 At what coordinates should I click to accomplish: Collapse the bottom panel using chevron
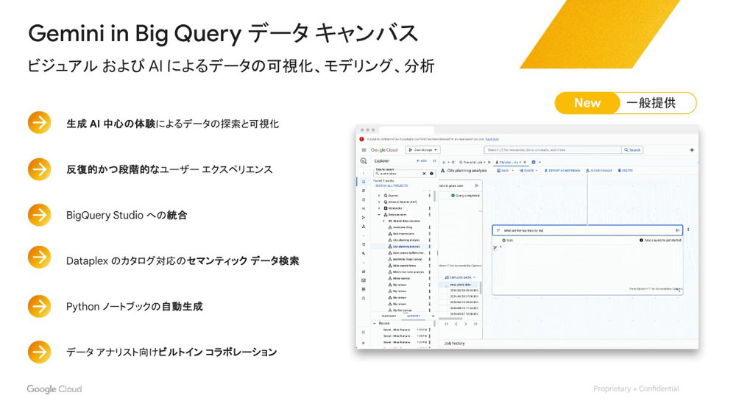coord(433,316)
